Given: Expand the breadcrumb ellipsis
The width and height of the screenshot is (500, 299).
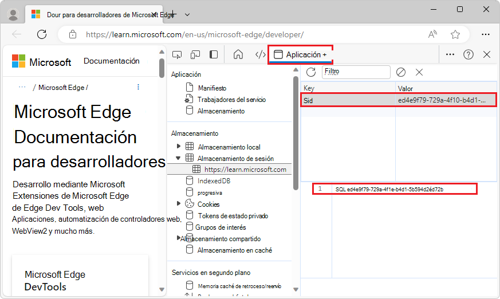Looking at the screenshot, I should tap(22, 87).
